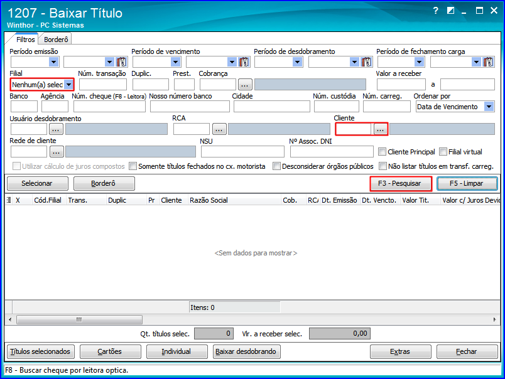Expand the Ordenar por dropdown
505x379 pixels.
[489, 107]
